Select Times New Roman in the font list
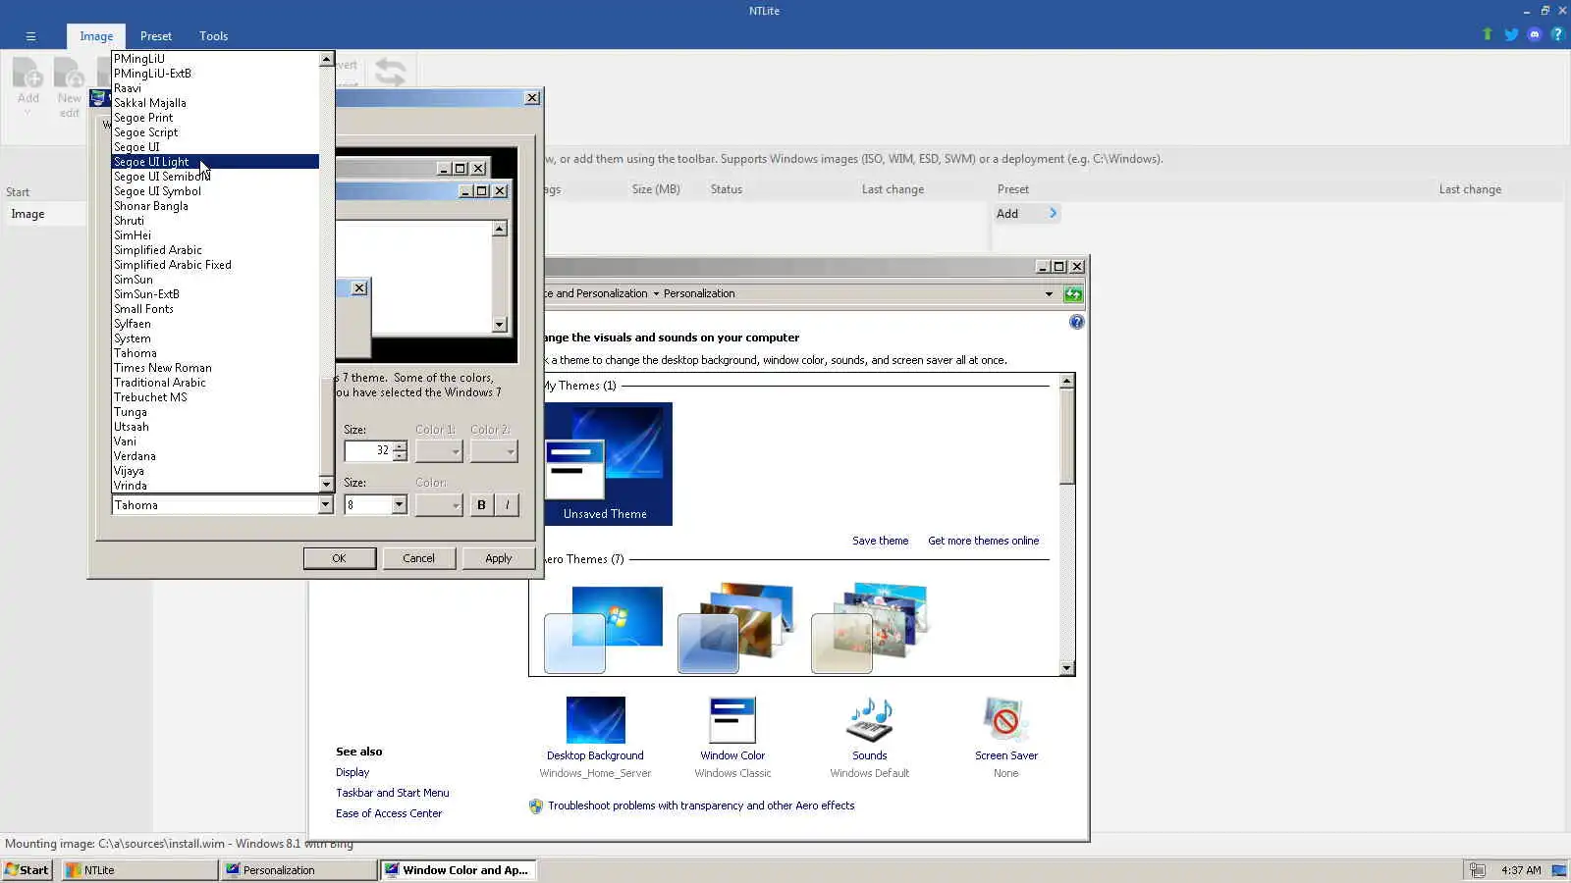 pos(215,368)
